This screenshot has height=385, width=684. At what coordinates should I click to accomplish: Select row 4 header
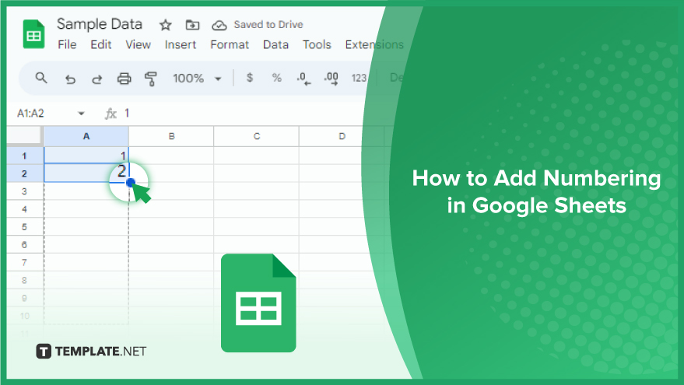click(24, 209)
